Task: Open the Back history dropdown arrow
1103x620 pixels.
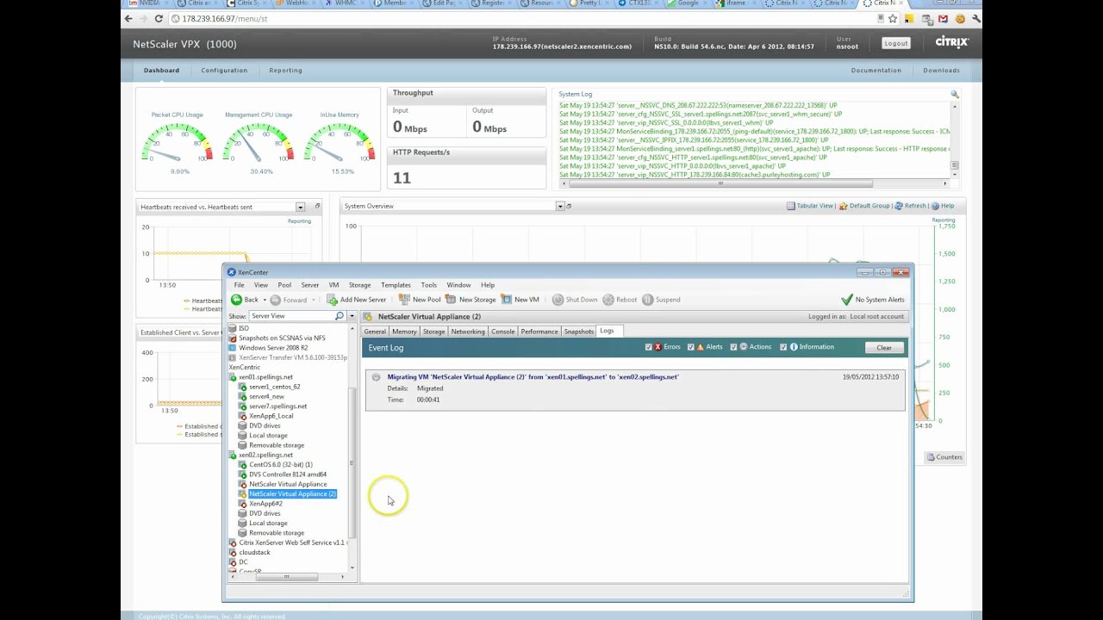Action: pyautogui.click(x=264, y=300)
